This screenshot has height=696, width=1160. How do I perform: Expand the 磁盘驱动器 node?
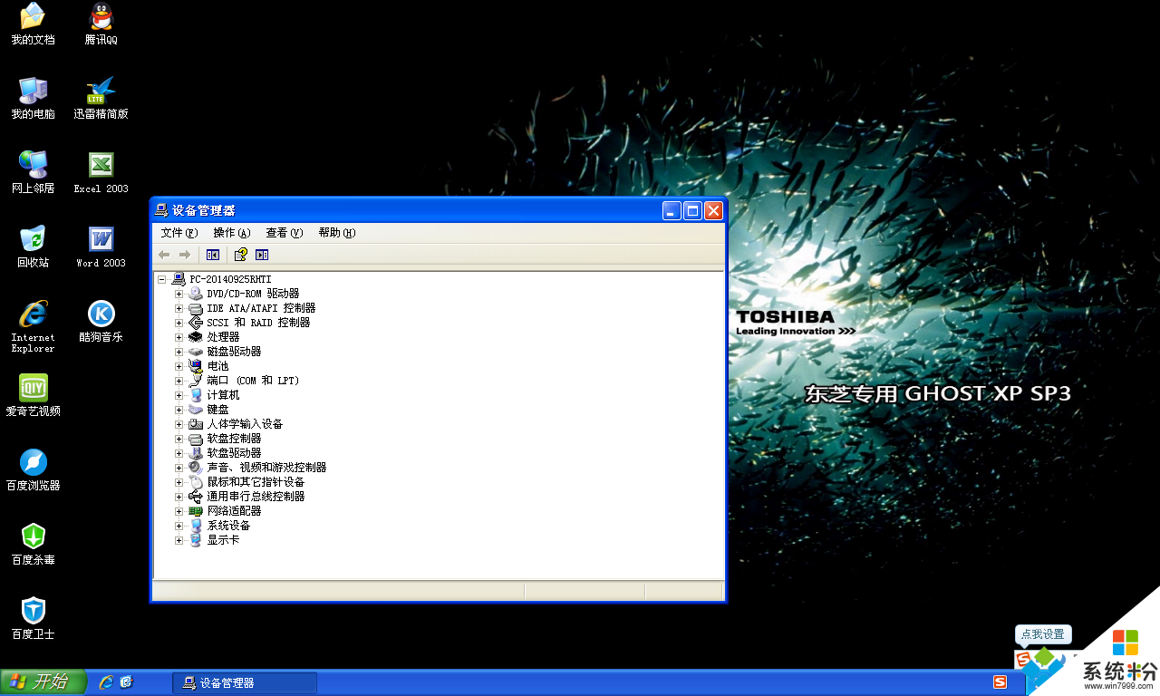(x=179, y=352)
